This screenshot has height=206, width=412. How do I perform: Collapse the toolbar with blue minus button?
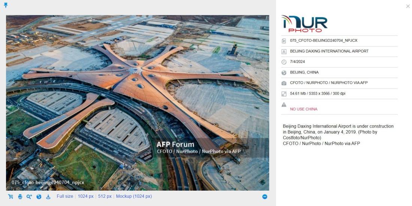[x=265, y=197]
